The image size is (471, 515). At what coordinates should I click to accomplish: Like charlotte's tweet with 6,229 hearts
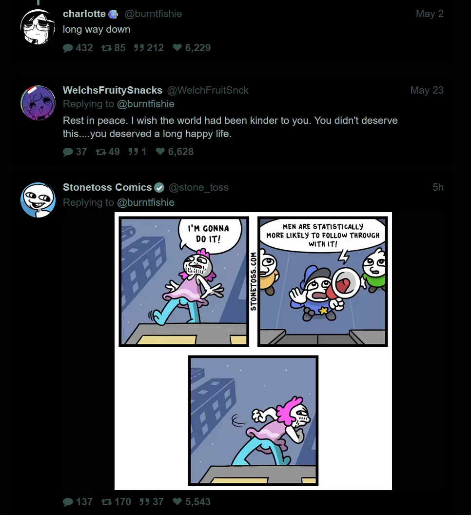(177, 48)
